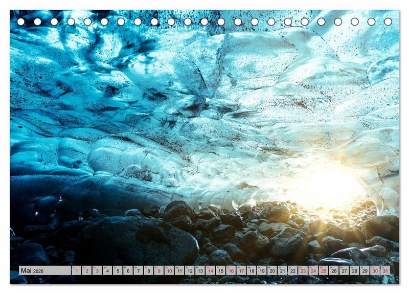The width and height of the screenshot is (409, 294).
Task: Choose day 28 in the date row
Action: tap(354, 270)
